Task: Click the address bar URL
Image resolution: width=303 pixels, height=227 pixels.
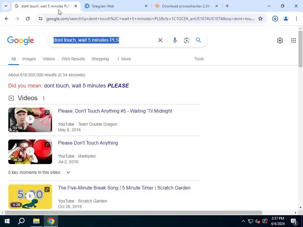Action: click(x=150, y=19)
